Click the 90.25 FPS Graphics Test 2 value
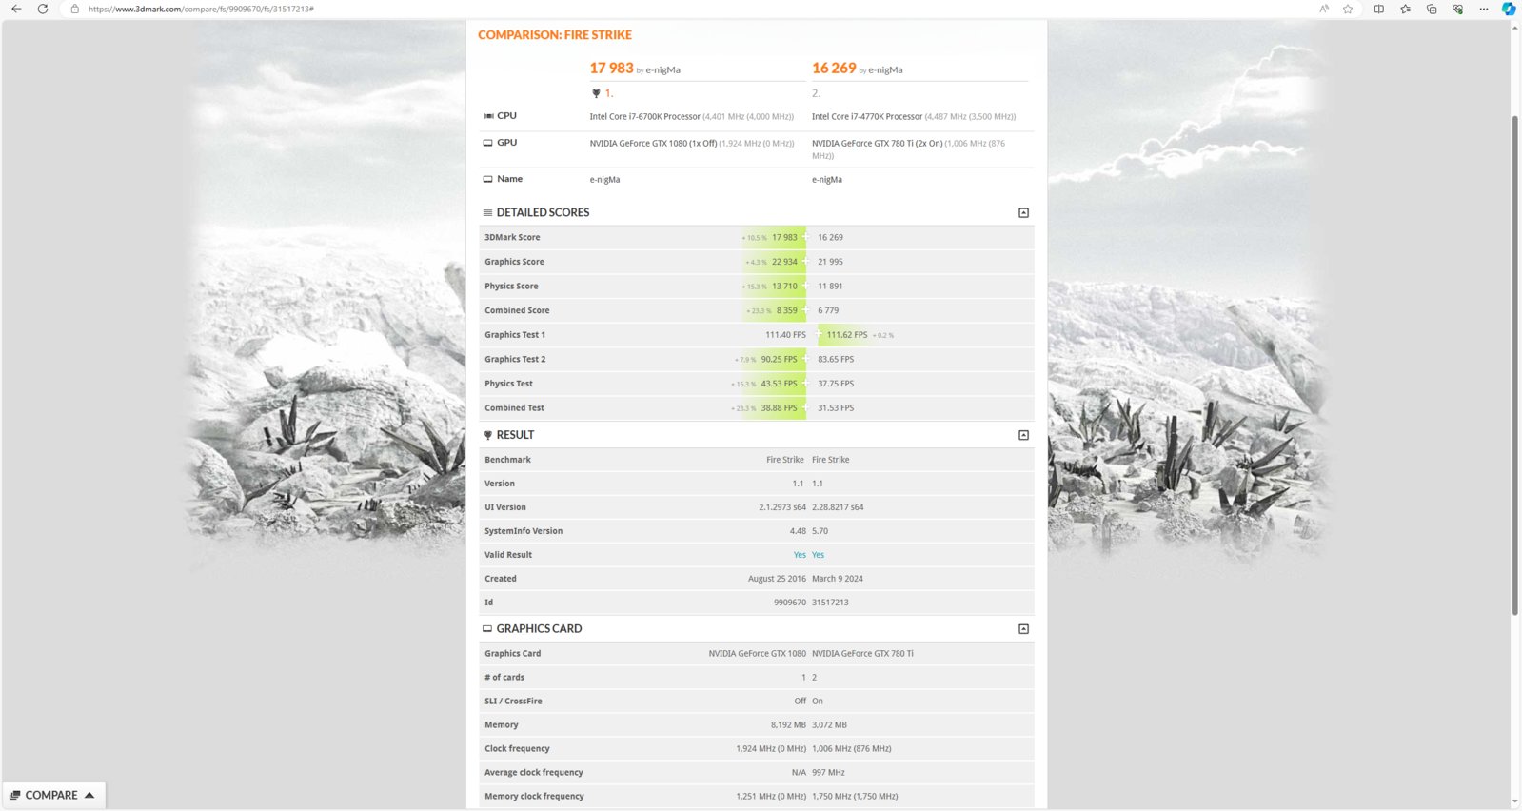Image resolution: width=1522 pixels, height=811 pixels. tap(779, 360)
